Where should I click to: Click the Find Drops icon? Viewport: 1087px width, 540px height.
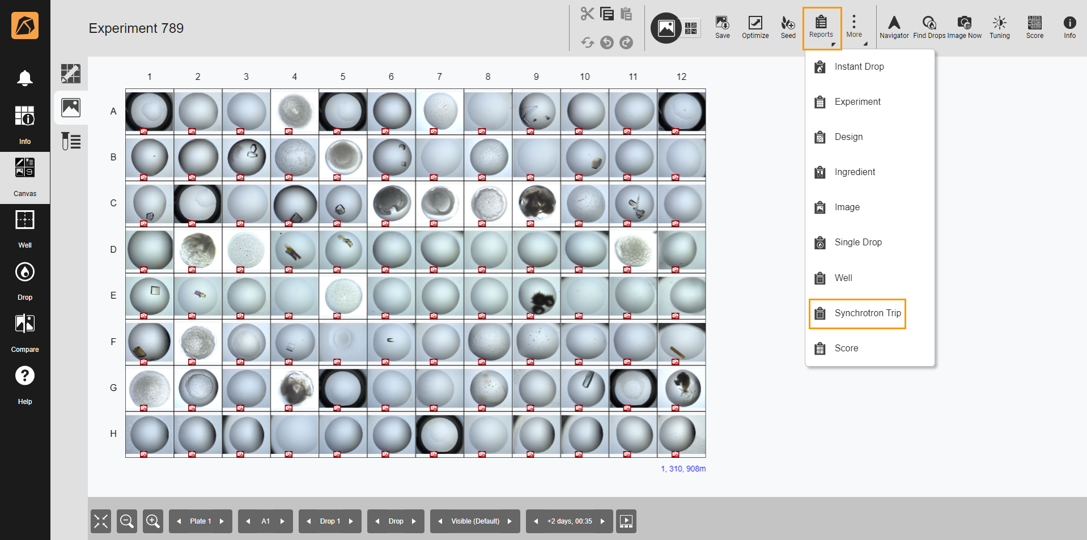coord(929,27)
